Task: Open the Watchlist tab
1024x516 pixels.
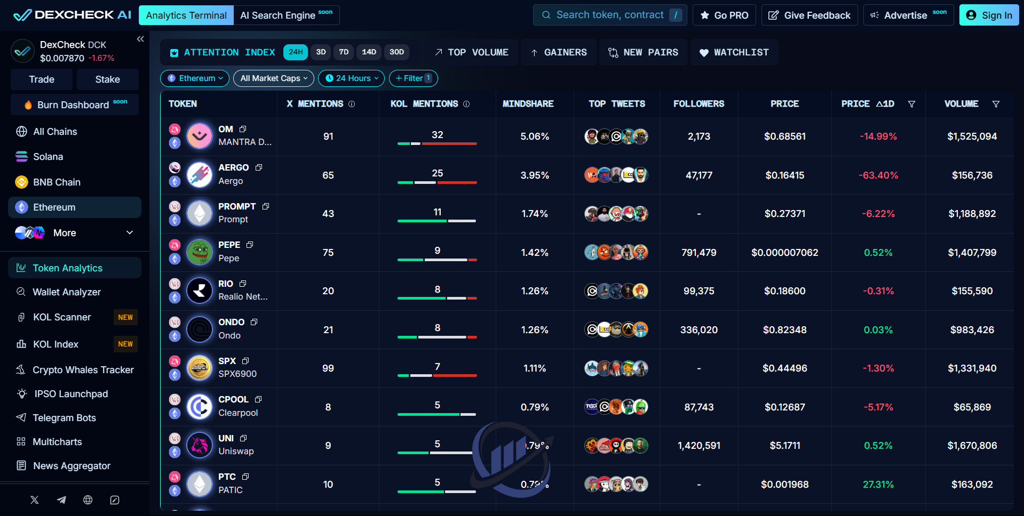Action: click(x=734, y=52)
